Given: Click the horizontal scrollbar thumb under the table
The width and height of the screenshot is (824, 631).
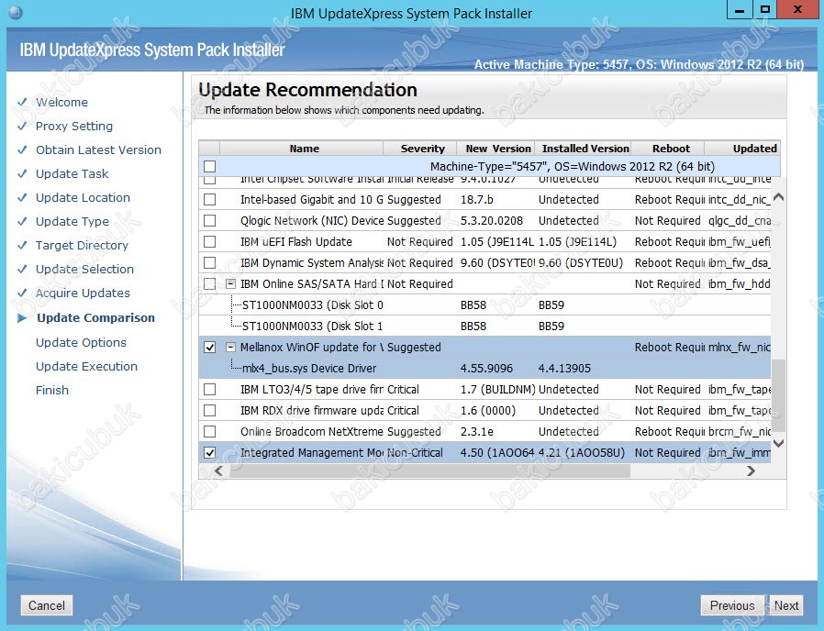Looking at the screenshot, I should 429,470.
